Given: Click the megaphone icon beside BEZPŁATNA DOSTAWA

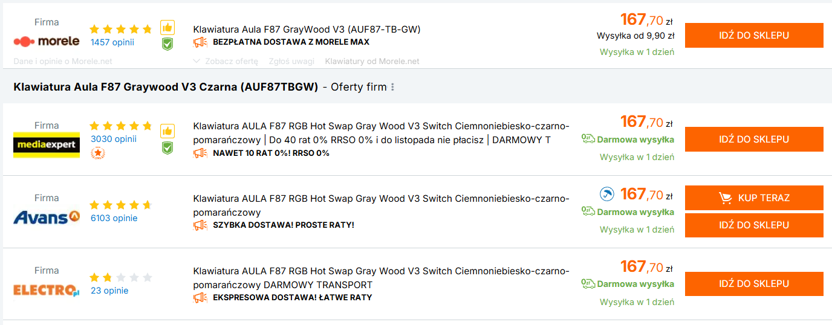Looking at the screenshot, I should [200, 42].
